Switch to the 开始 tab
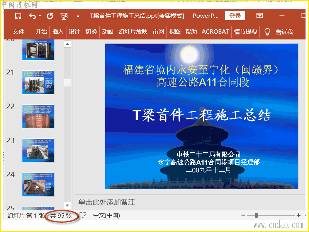Viewport: 309px width, 232px height. (x=41, y=32)
